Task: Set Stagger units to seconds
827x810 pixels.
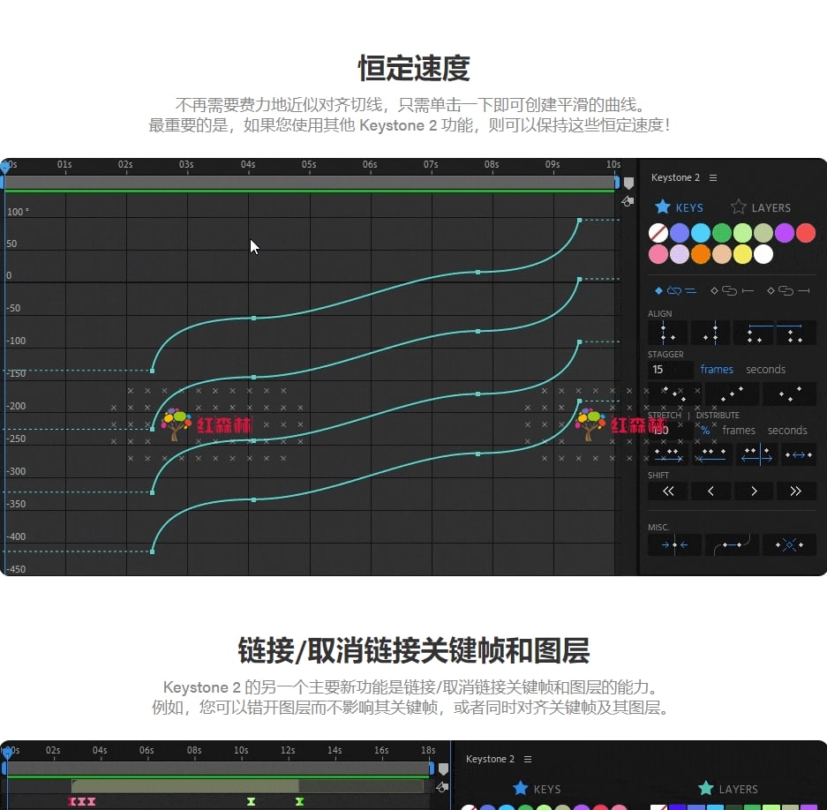Action: click(765, 370)
